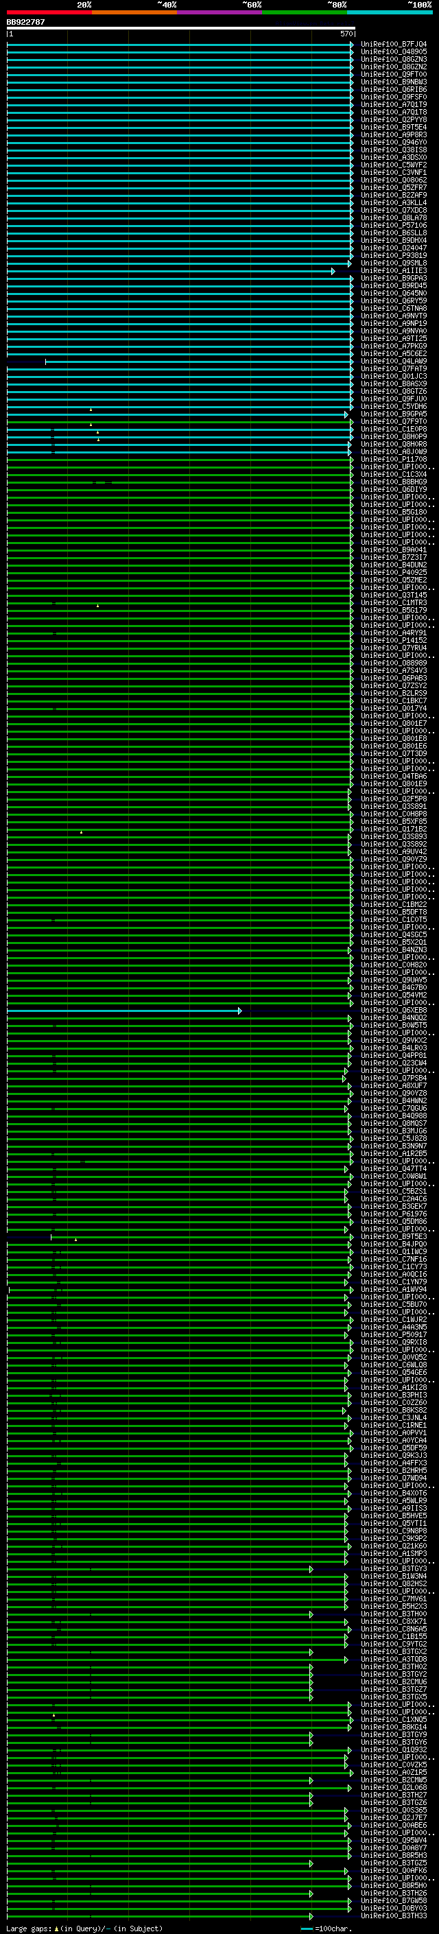Select label UniRef100_Q7PSB4
This screenshot has height=1934, width=439.
394,1079
